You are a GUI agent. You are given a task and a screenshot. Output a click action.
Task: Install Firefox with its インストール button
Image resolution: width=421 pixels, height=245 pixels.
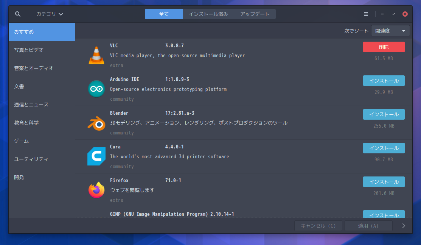[x=384, y=182]
